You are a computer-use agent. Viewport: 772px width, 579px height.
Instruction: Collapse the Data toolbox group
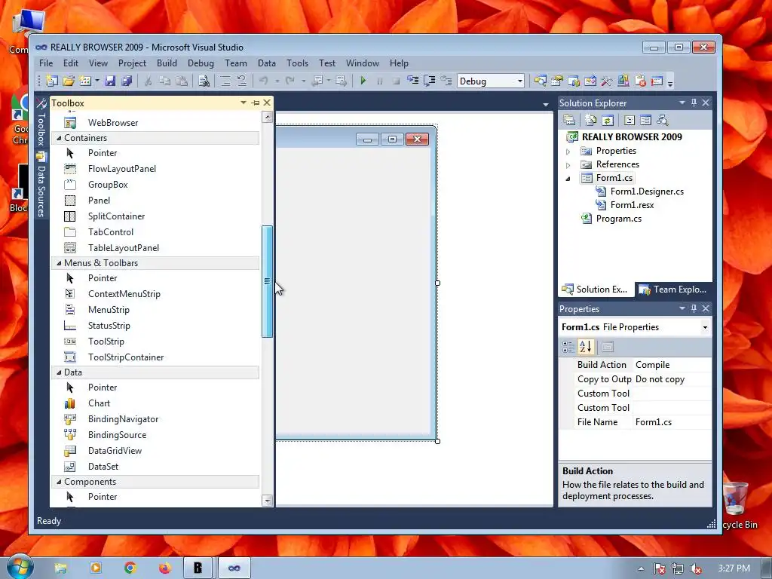(x=59, y=372)
